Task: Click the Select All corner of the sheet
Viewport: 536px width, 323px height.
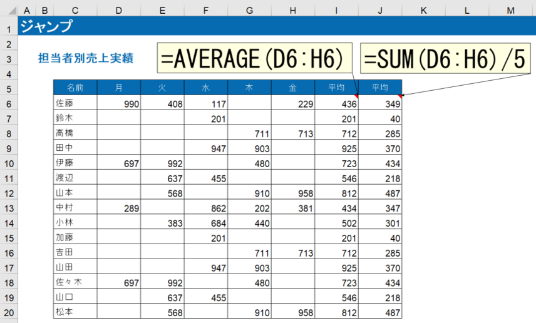Action: [8, 11]
